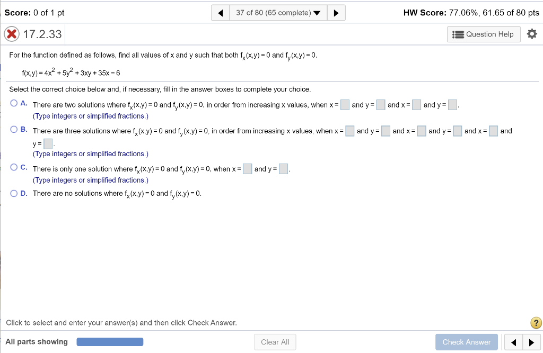Click first y answer box in option A
Screen dimensions: 543x353
pyautogui.click(x=381, y=105)
